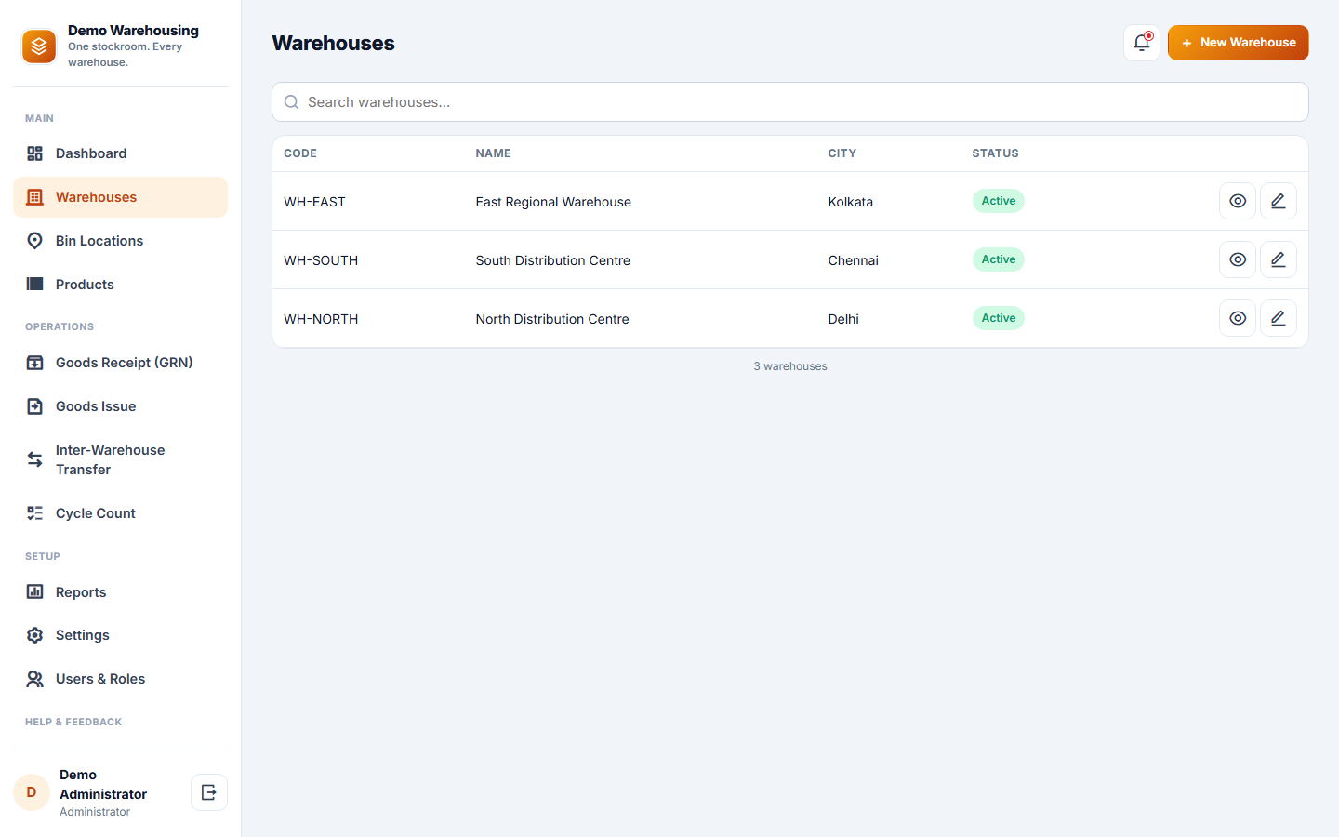Click the Active badge for WH-NORTH
This screenshot has width=1339, height=837.
click(999, 318)
